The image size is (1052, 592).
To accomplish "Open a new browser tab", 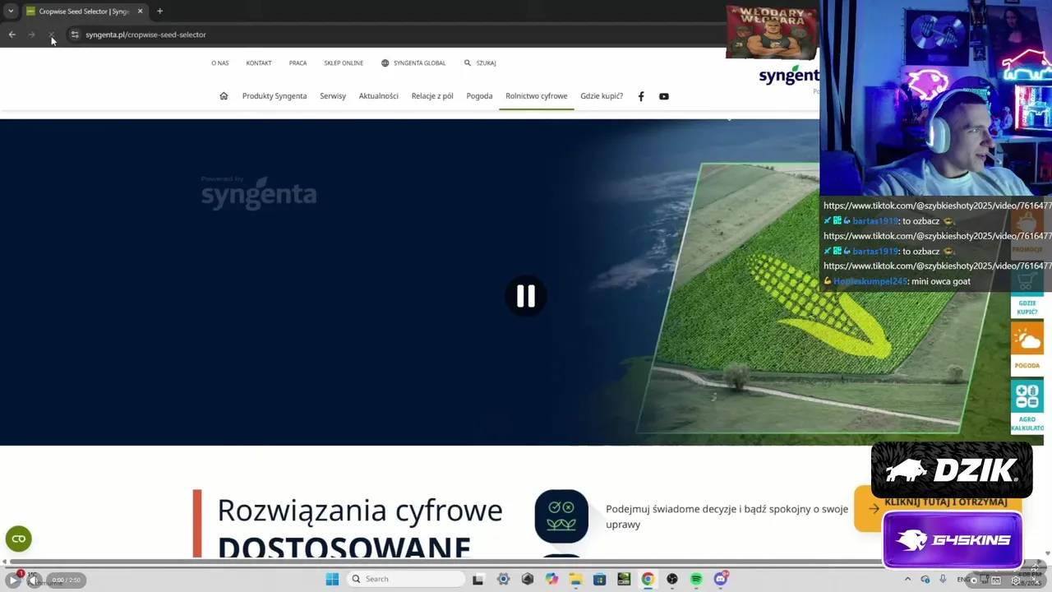I will click(159, 12).
